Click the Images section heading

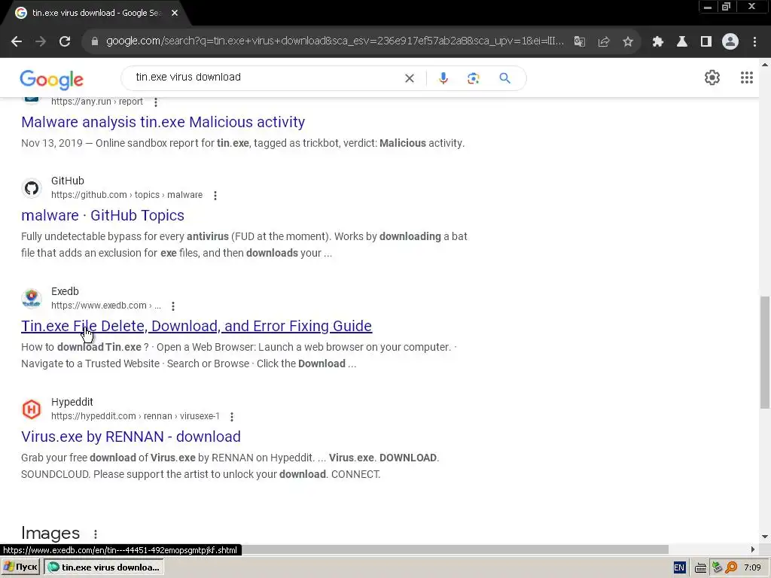coord(50,534)
